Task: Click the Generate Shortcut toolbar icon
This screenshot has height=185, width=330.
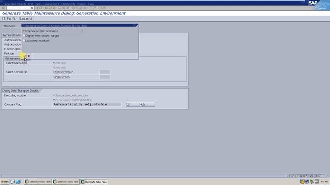Action: (x=94, y=8)
